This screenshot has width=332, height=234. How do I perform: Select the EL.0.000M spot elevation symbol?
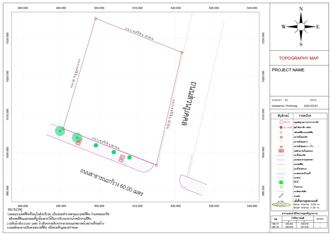281,127
